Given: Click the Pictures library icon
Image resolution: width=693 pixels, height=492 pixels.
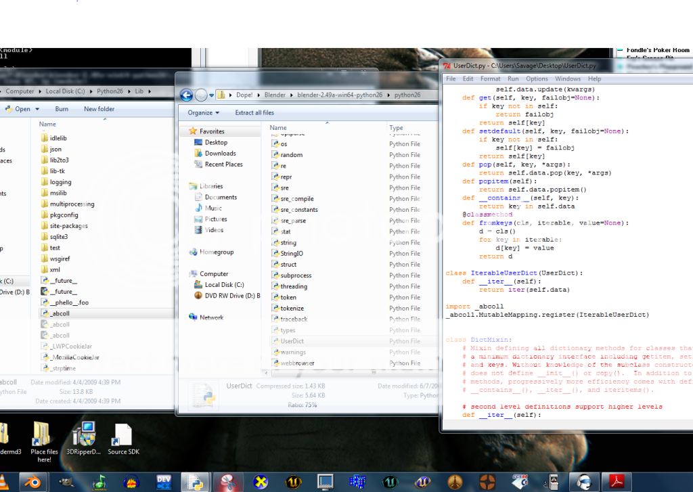Looking at the screenshot, I should click(198, 219).
